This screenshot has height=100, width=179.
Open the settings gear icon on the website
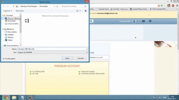click(150, 21)
